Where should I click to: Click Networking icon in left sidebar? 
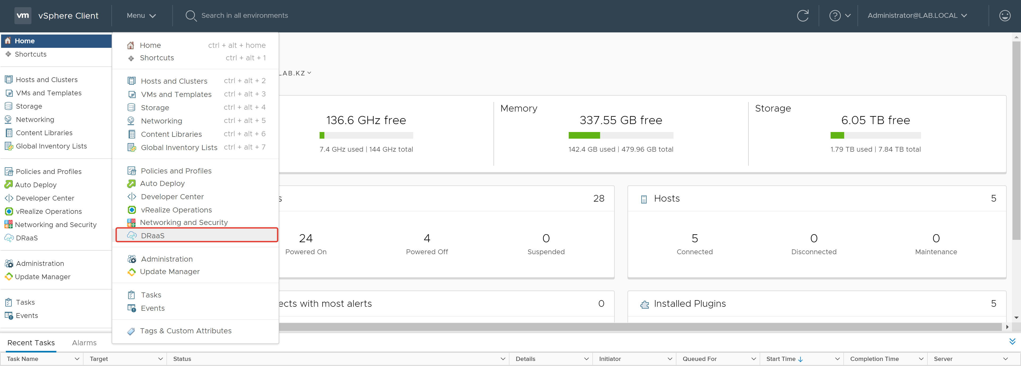[8, 119]
